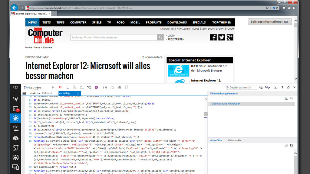The width and height of the screenshot is (310, 174).
Task: Click the site search magnifier button
Action: (160, 37)
